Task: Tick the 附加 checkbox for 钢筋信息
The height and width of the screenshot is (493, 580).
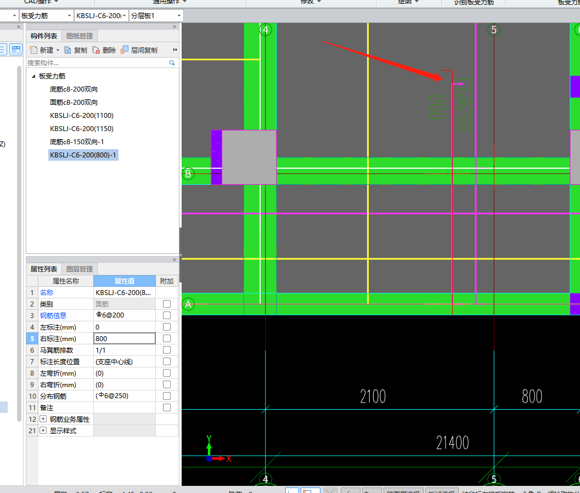Action: (x=167, y=315)
